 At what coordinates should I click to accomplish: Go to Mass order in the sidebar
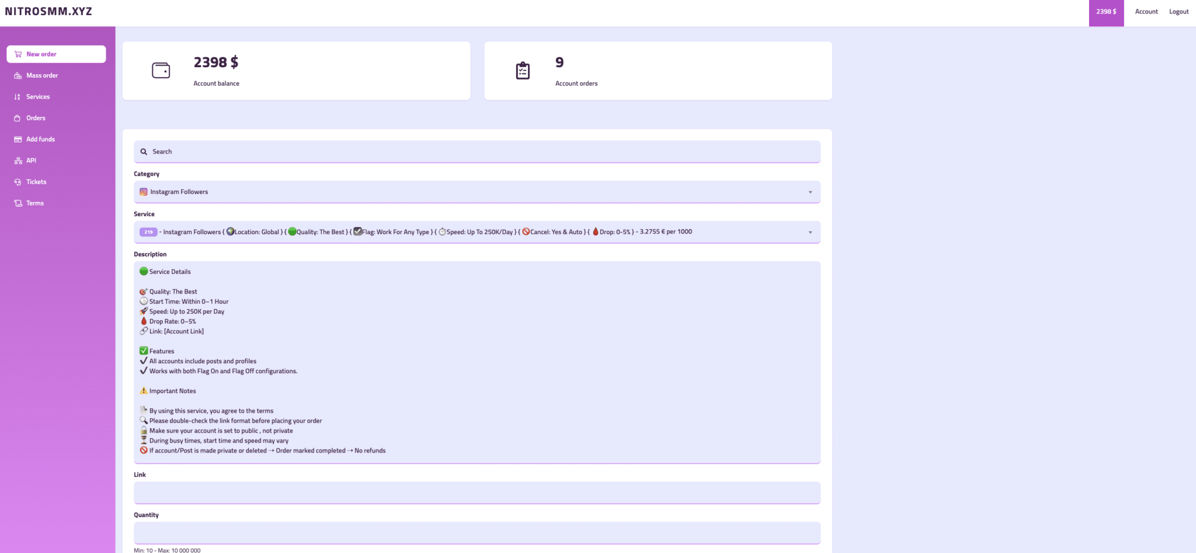tap(42, 75)
